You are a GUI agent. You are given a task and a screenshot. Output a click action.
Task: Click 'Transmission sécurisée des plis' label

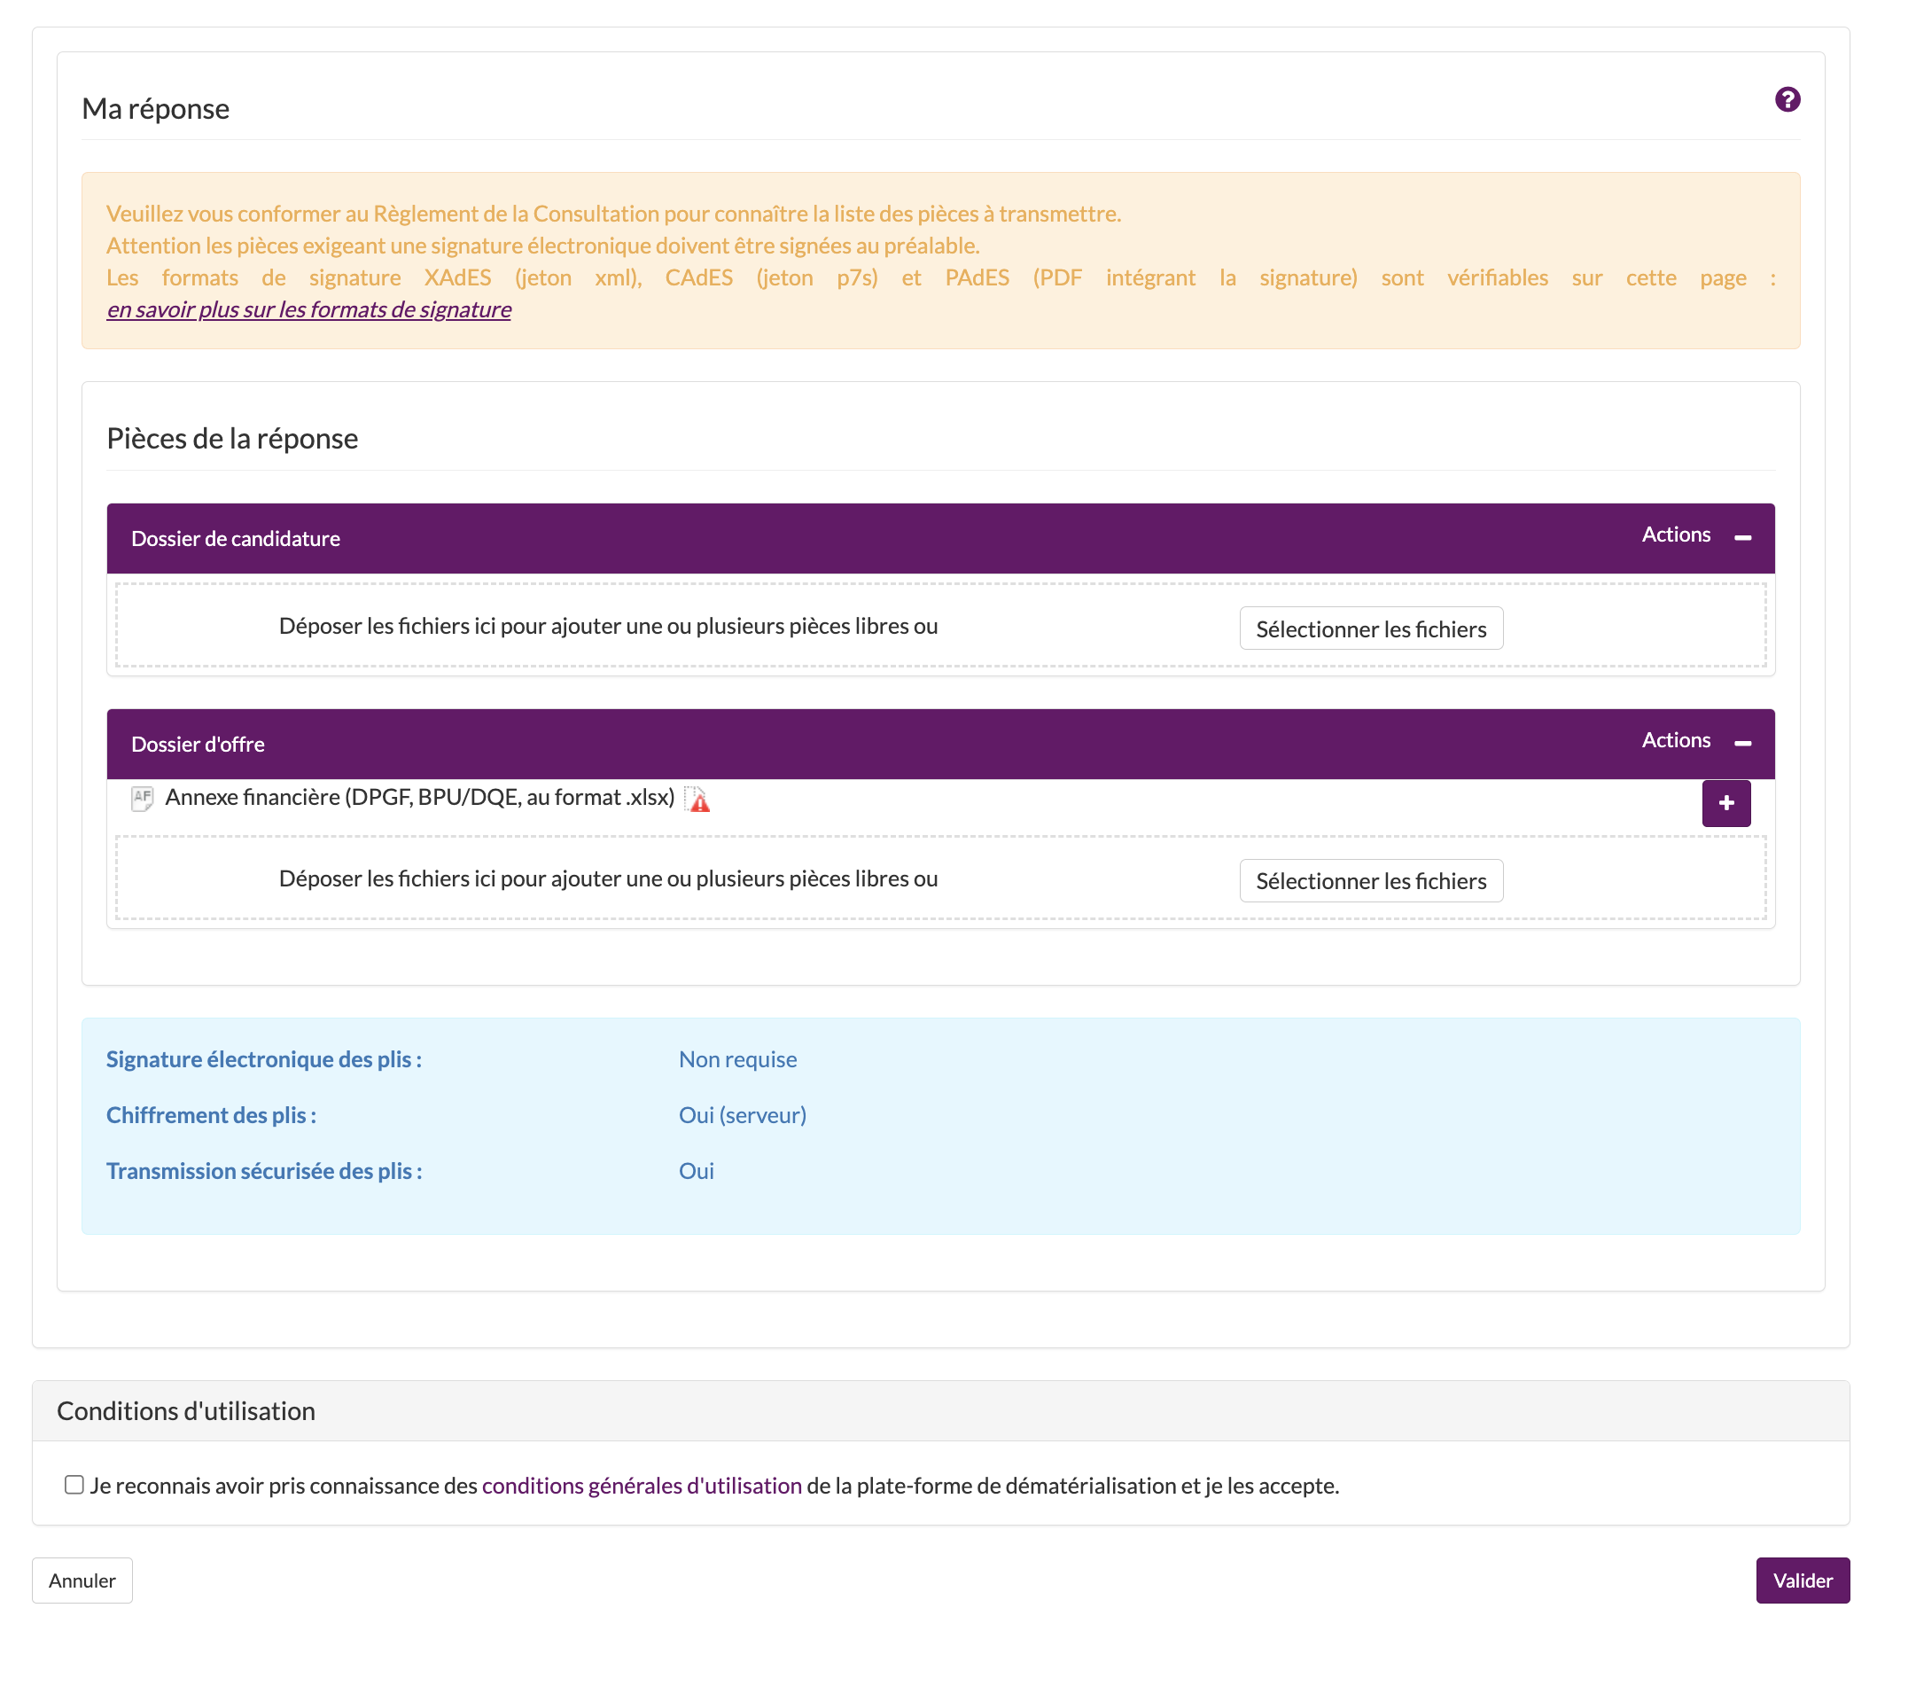click(x=263, y=1170)
